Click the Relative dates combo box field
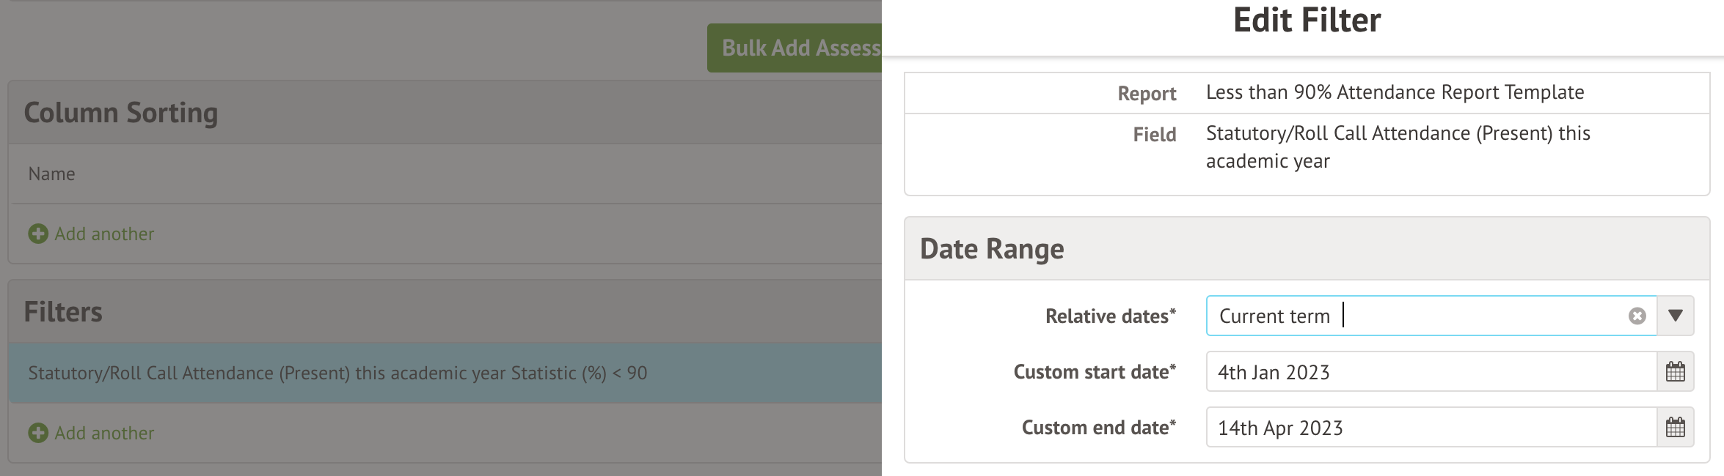1724x476 pixels. (1416, 316)
